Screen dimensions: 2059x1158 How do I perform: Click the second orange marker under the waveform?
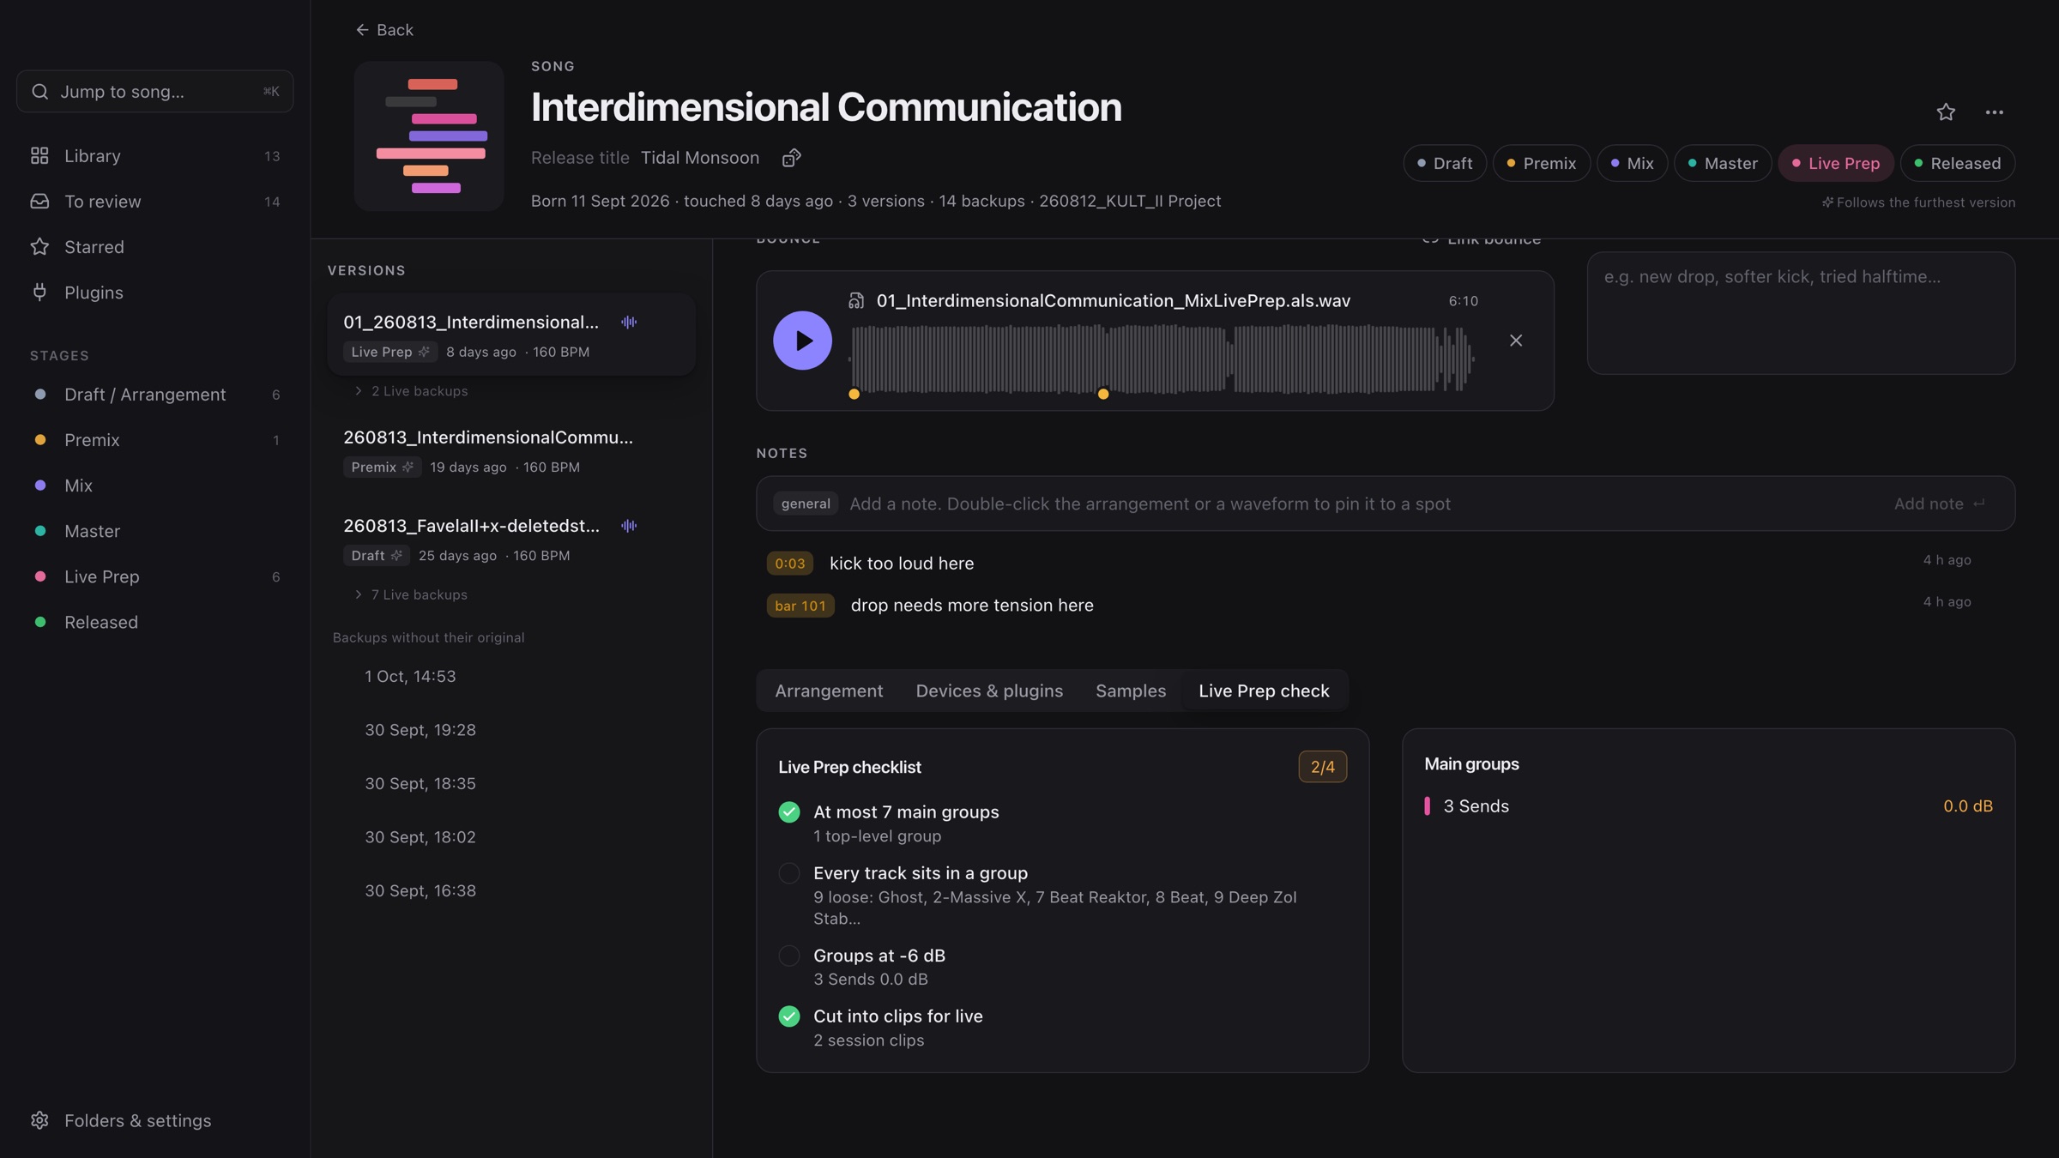pos(1103,394)
